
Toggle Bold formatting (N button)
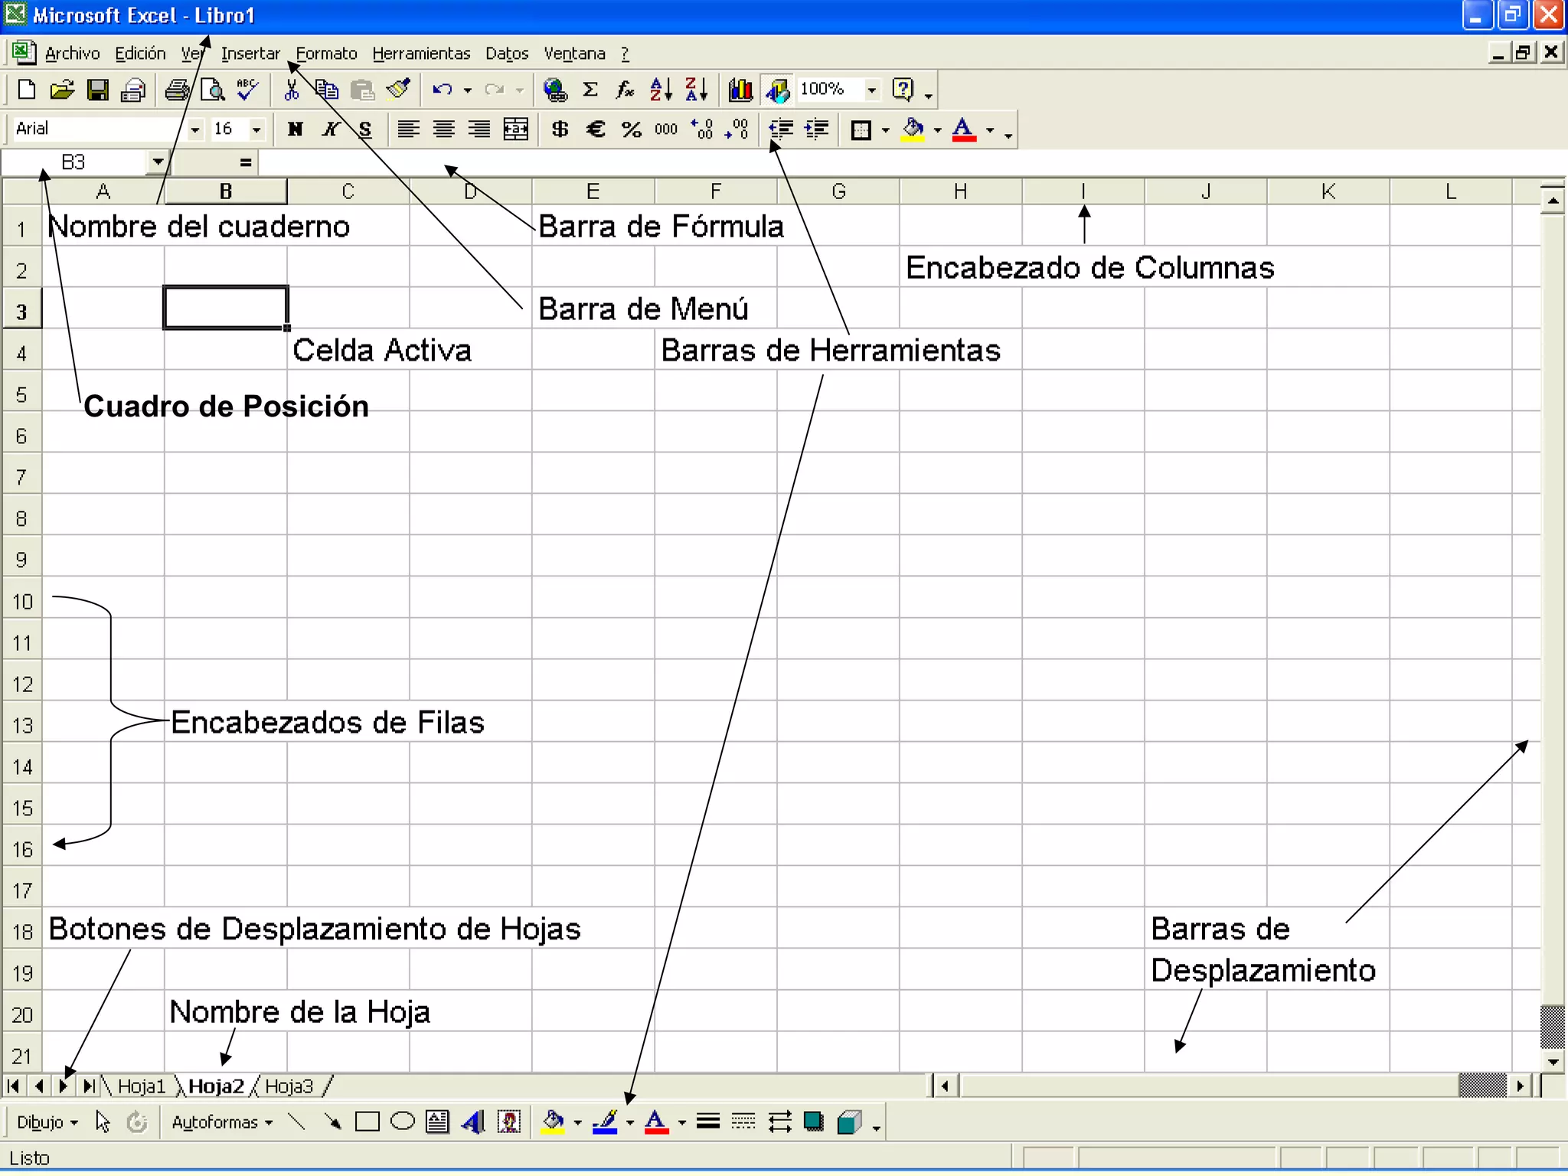click(295, 129)
